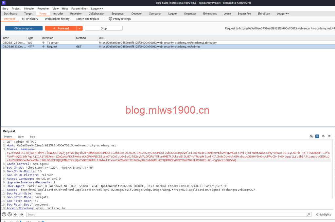This screenshot has width=335, height=222.
Task: Open the search help question icon
Action: click(4, 214)
